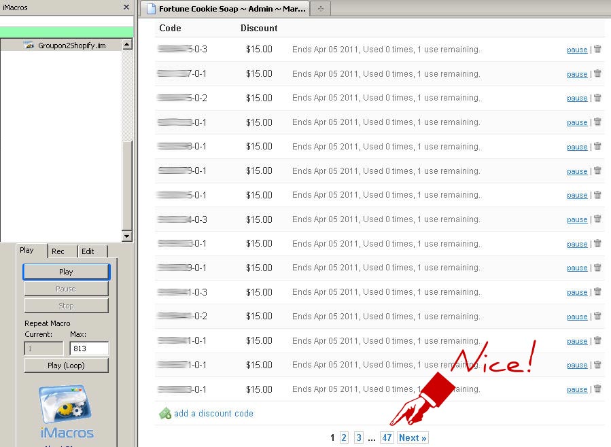Close the iMacros sidebar panel

(126, 7)
